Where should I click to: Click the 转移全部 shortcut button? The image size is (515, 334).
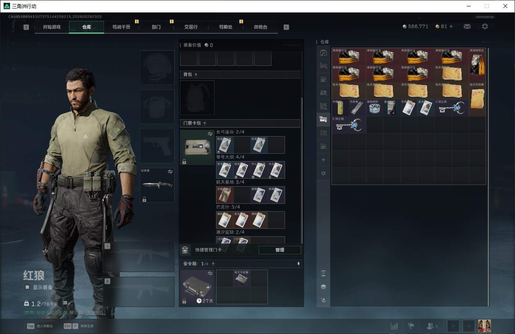click(x=79, y=326)
